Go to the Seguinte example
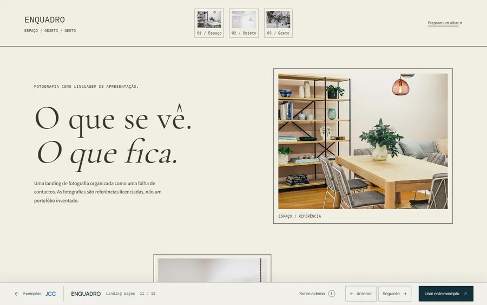Viewport: 487px width, 305px height. pyautogui.click(x=394, y=294)
